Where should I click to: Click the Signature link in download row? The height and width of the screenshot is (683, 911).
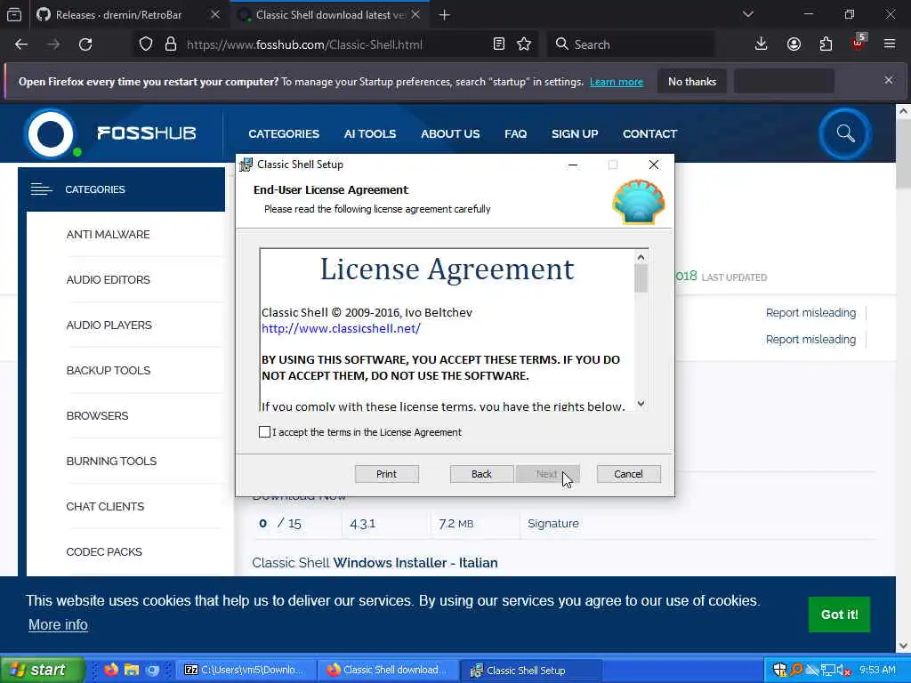(553, 524)
